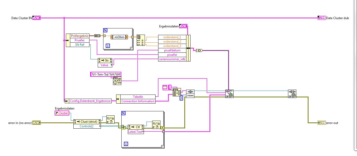
Task: Click the Ctl property node header
Action: pyautogui.click(x=136, y=127)
